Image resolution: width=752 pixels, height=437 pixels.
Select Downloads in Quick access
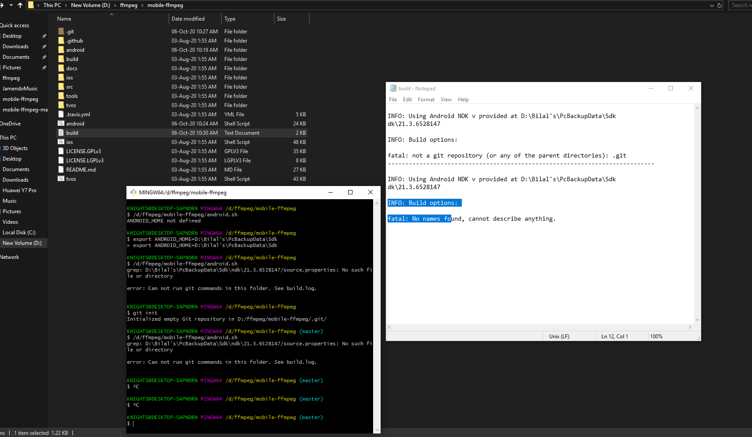[x=15, y=46]
